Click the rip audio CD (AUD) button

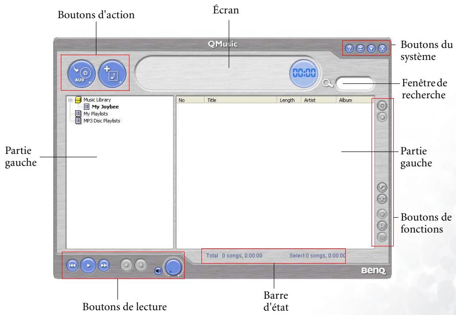(x=82, y=73)
